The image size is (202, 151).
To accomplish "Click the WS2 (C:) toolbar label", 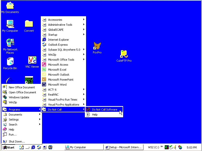I will point(153,147).
